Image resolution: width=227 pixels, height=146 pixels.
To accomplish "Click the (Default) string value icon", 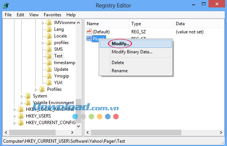I will pos(89,31).
